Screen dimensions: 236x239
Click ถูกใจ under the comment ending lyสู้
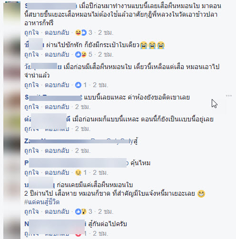click(31, 150)
